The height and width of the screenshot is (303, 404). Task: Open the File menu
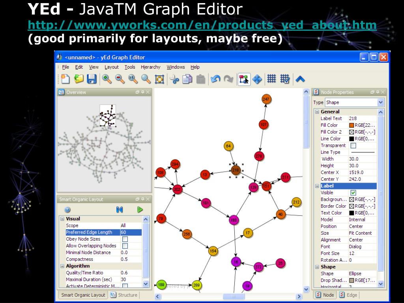65,67
